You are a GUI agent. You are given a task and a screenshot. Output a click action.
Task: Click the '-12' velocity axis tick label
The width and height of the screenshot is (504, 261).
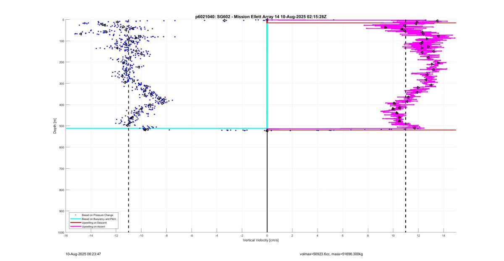116,235
